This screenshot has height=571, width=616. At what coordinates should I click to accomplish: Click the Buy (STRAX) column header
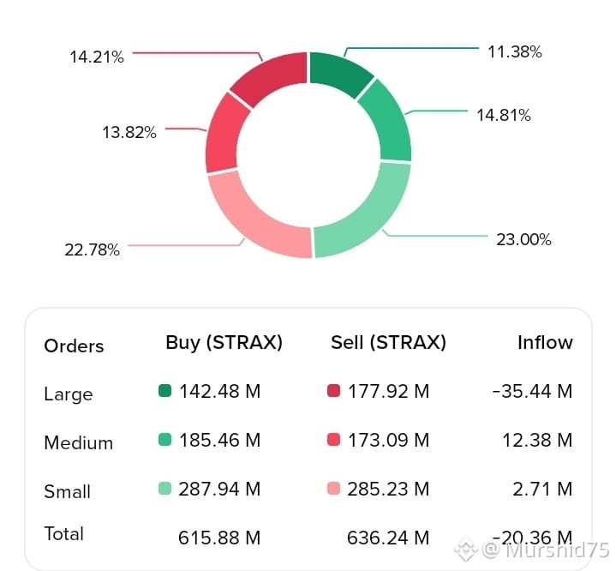(224, 343)
